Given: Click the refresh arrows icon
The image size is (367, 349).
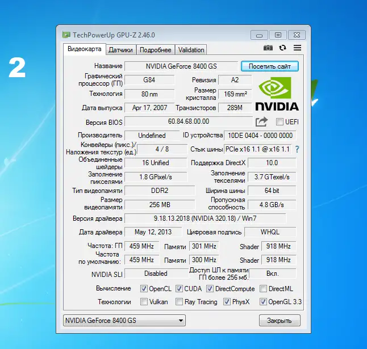Looking at the screenshot, I should click(x=283, y=48).
